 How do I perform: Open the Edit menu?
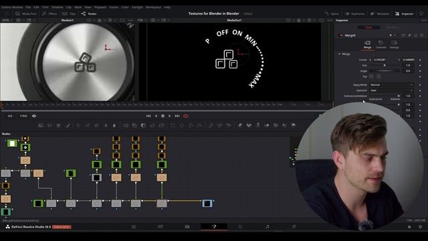[x=36, y=7]
